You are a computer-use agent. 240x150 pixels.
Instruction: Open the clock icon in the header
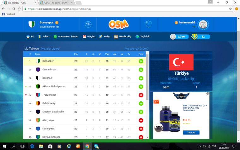(88, 24)
